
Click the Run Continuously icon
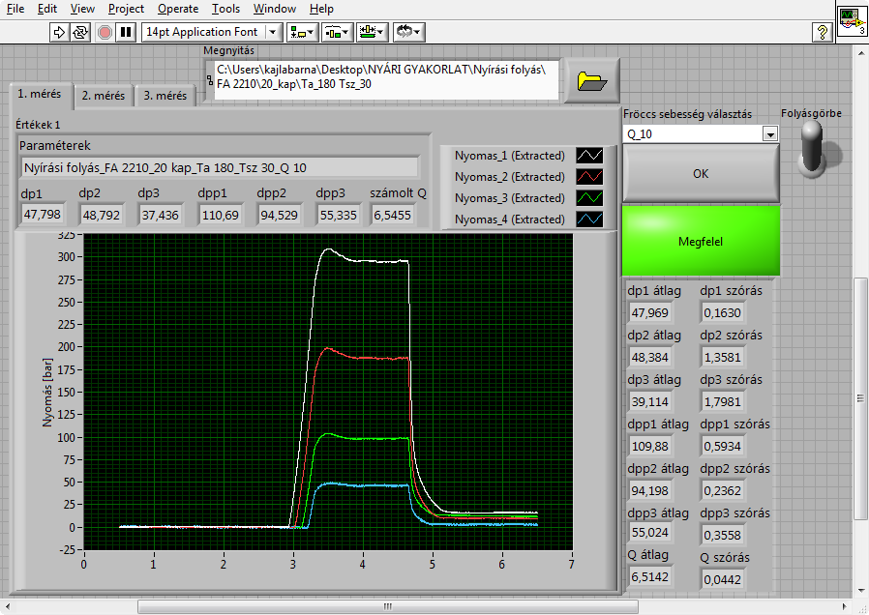click(x=80, y=32)
